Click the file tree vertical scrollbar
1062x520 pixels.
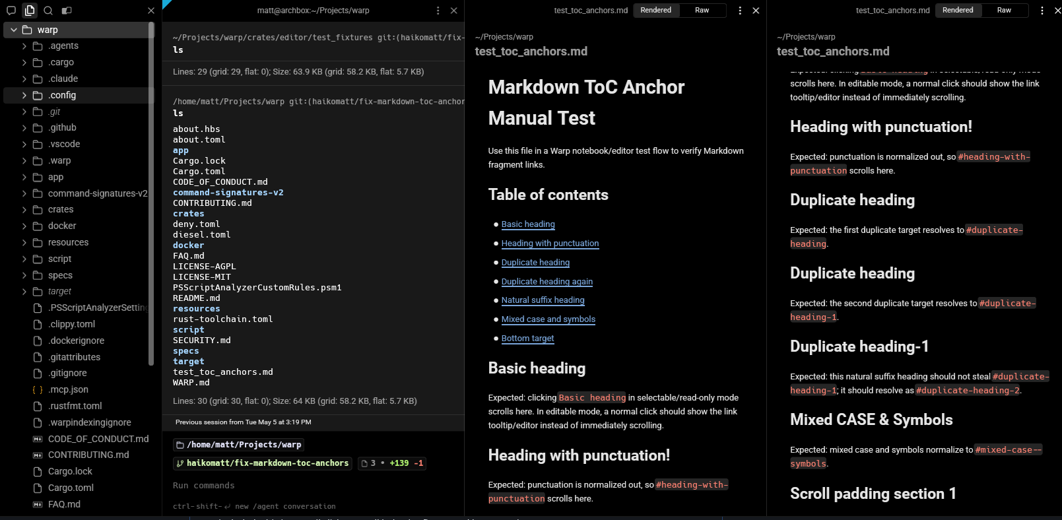151,191
